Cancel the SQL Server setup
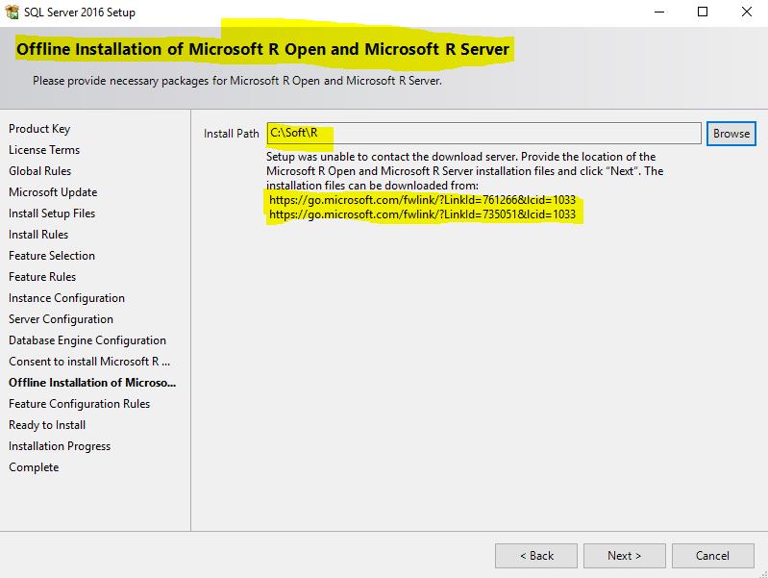This screenshot has width=768, height=578. (x=712, y=556)
